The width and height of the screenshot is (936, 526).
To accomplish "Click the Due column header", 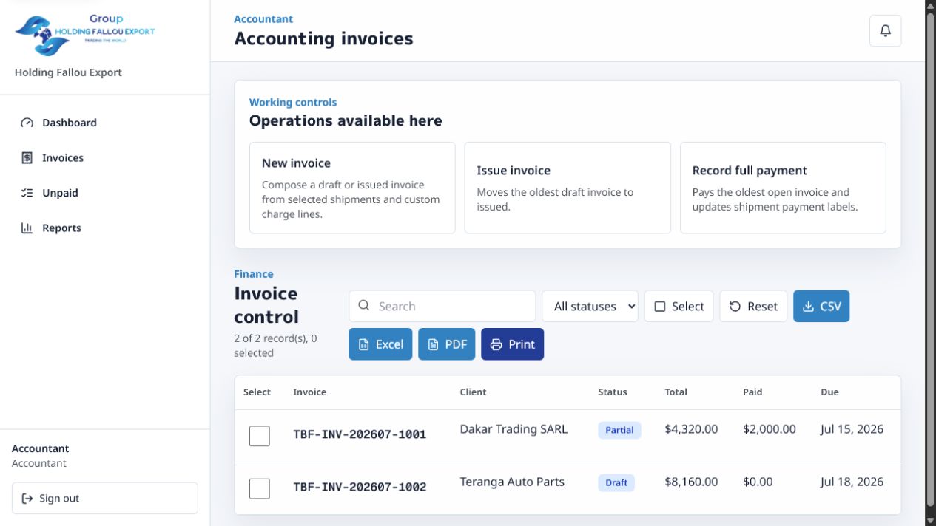I will coord(829,392).
